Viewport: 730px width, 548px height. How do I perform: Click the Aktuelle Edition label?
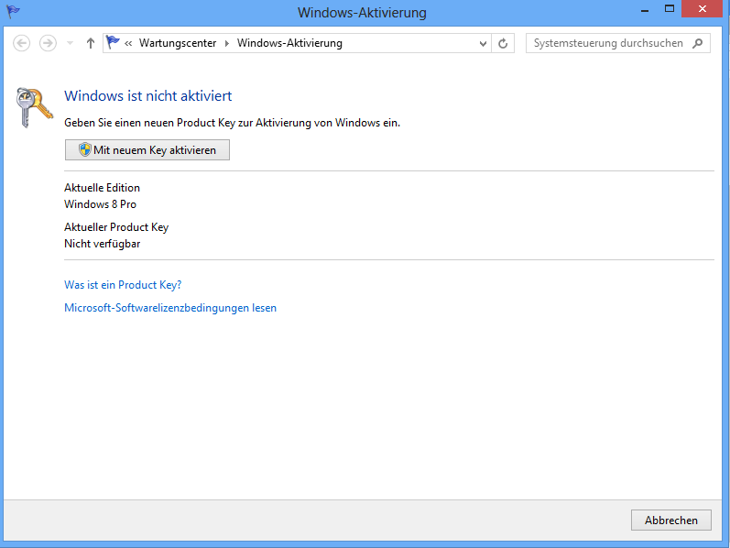(x=102, y=187)
